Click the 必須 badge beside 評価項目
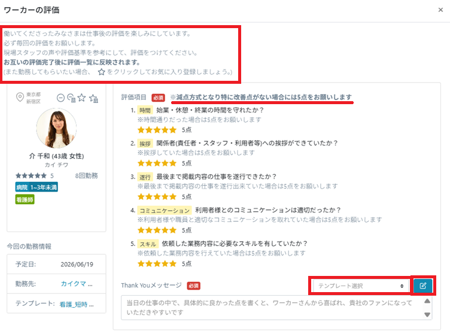Image resolution: width=450 pixels, height=334 pixels. pyautogui.click(x=158, y=98)
